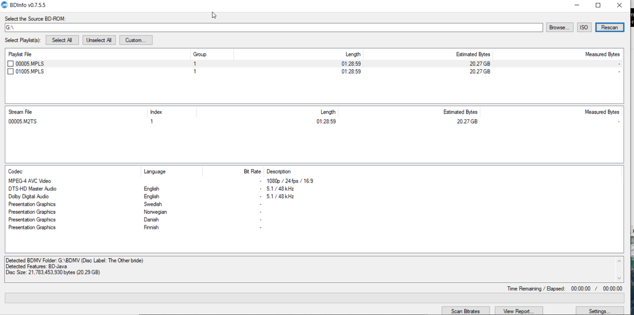Click the 1080p / 24 fps / 16:9 description

(290, 181)
